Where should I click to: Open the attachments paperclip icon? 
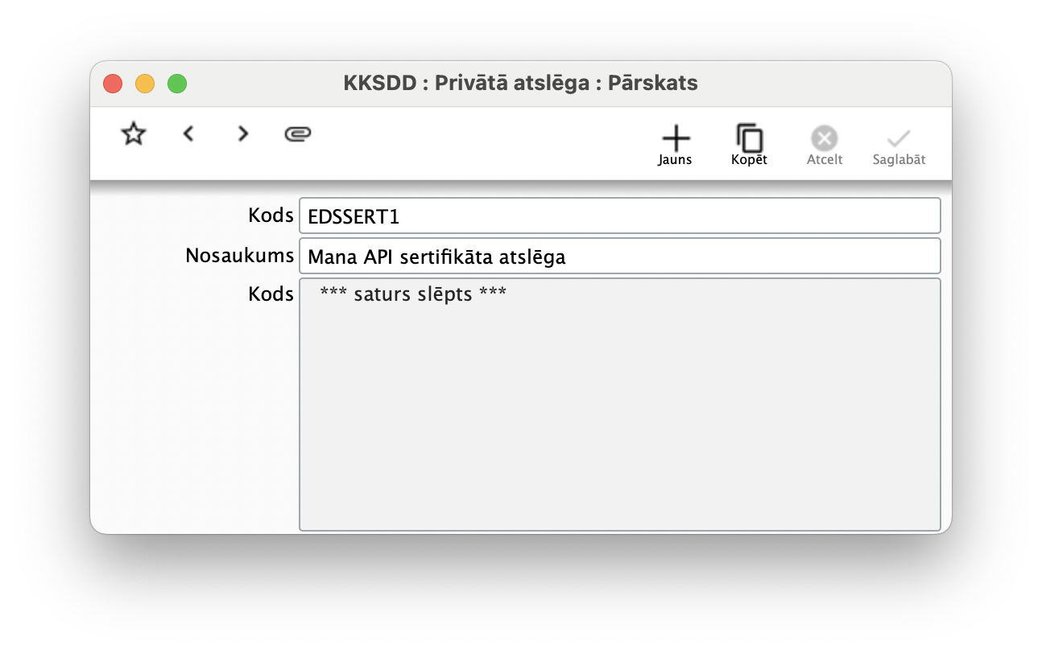click(x=297, y=133)
